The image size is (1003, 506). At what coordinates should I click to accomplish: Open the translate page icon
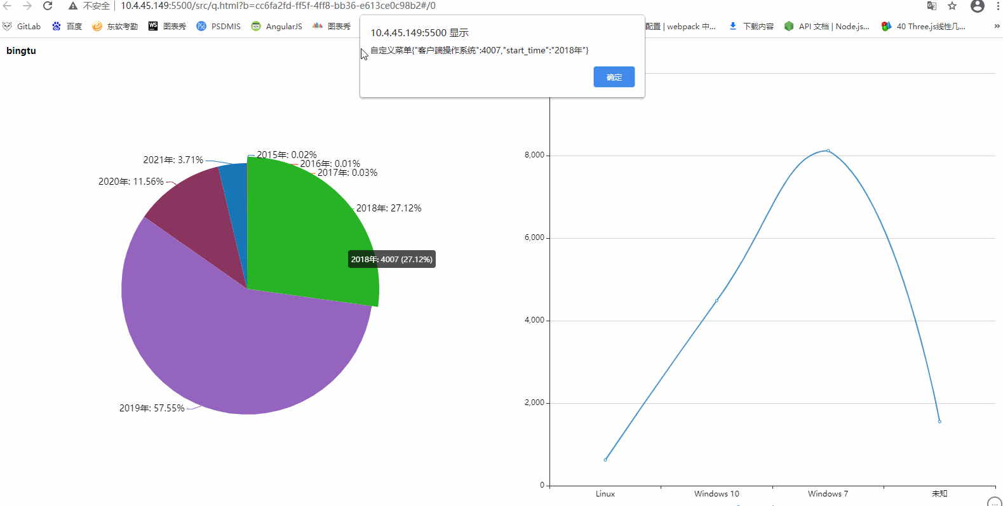pos(932,6)
